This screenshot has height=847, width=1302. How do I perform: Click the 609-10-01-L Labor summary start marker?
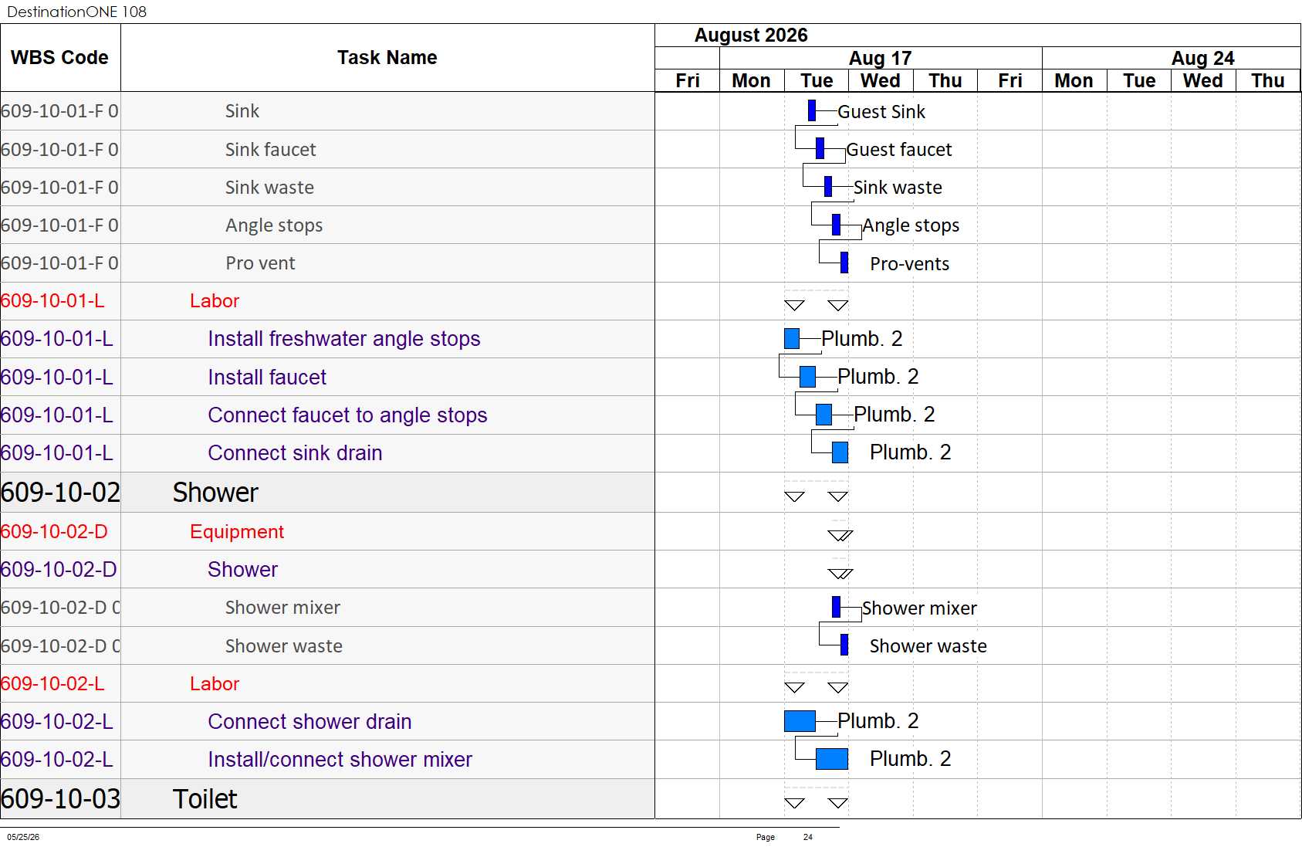[x=794, y=305]
